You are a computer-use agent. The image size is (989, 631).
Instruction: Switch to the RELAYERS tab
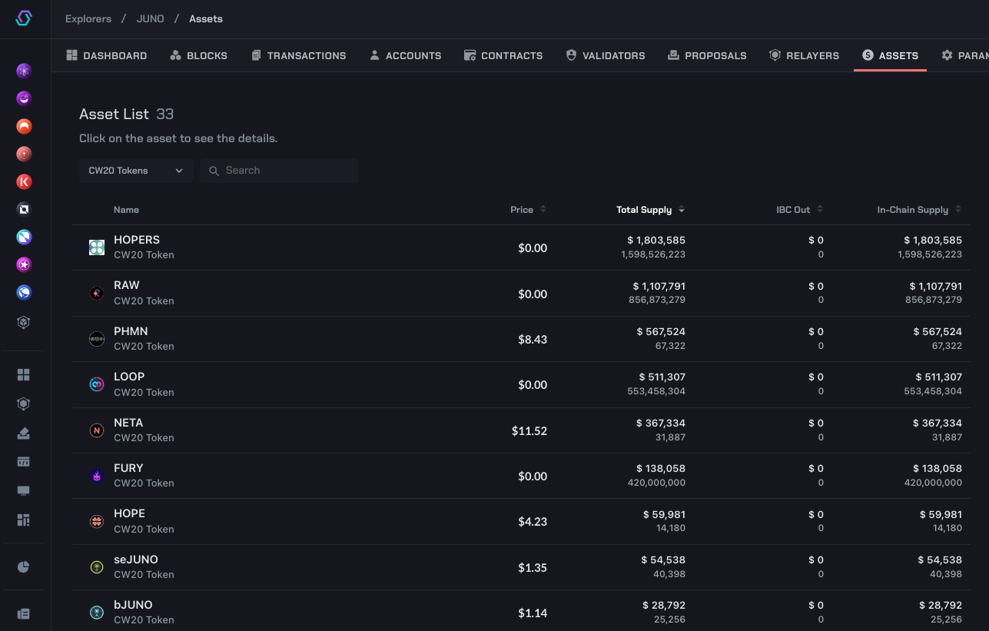[804, 55]
